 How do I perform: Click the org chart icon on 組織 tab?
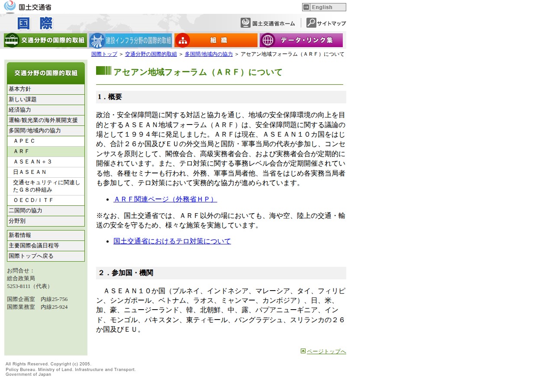tap(183, 40)
